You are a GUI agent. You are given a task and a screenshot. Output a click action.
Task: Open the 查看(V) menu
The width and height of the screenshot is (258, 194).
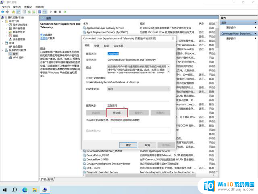pyautogui.click(x=28, y=7)
